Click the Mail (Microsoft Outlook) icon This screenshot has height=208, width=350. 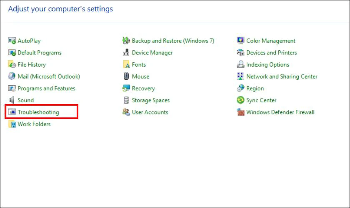point(12,77)
